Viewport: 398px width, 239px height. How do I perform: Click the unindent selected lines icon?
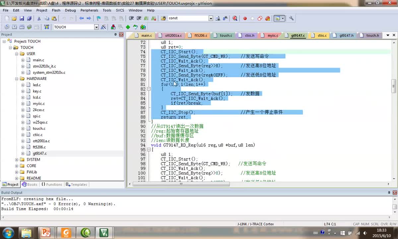pos(139,18)
